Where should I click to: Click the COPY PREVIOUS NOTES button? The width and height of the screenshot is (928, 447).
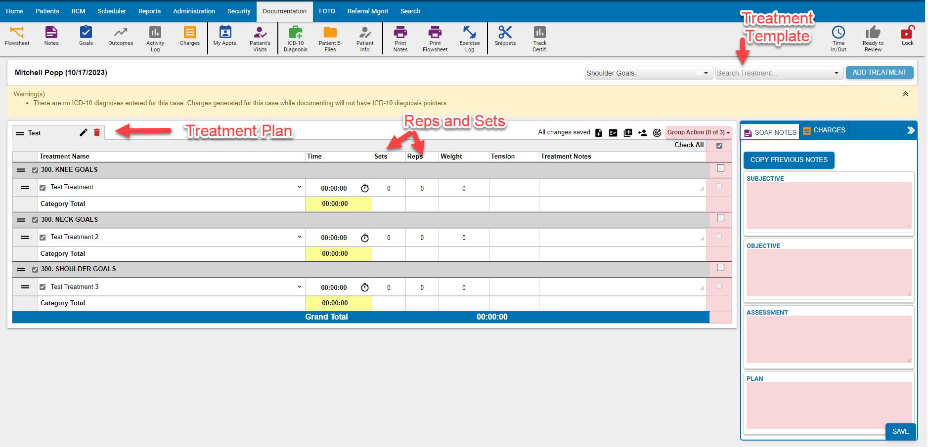click(x=789, y=160)
